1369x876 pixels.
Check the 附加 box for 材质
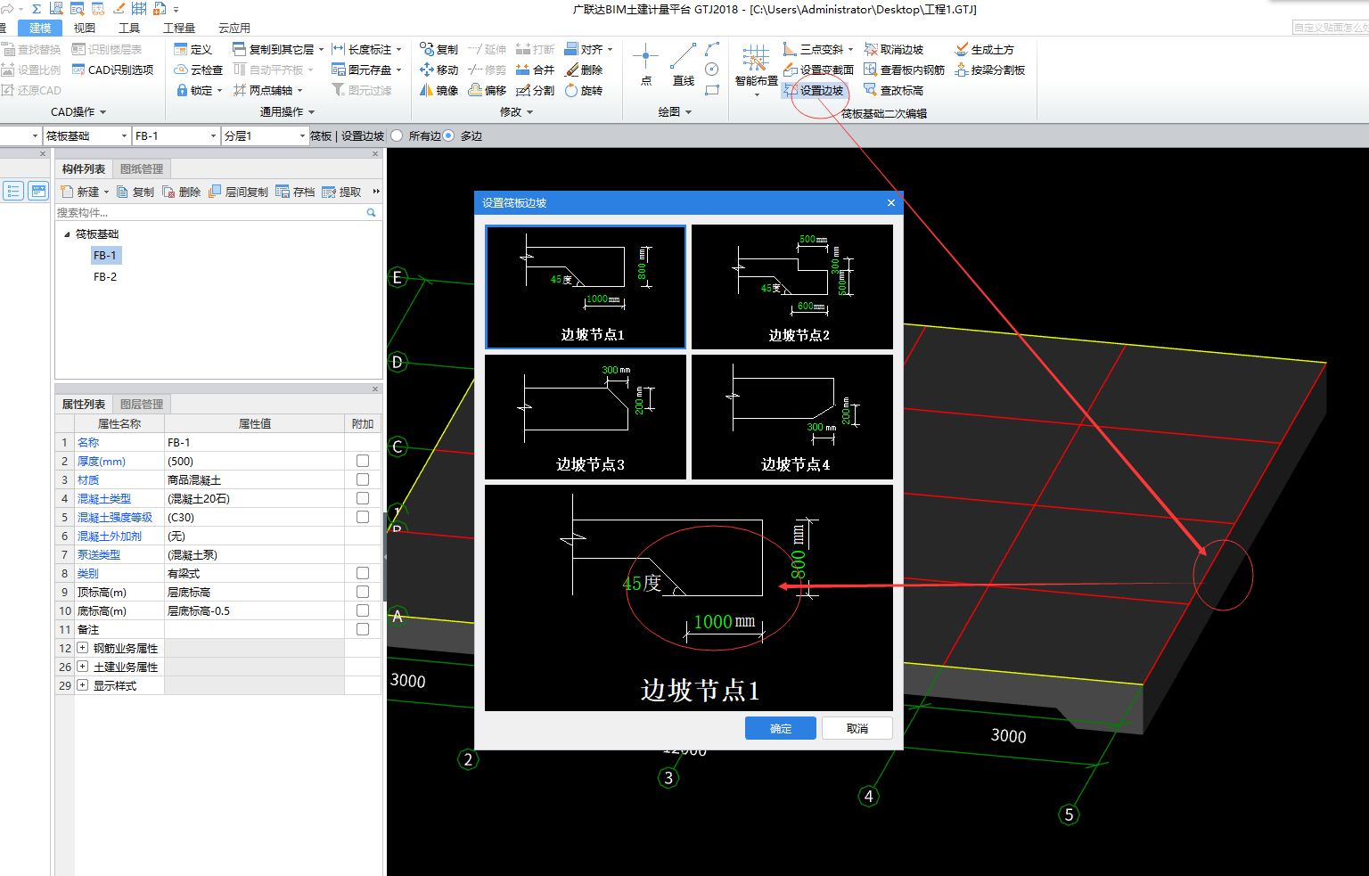coord(363,479)
